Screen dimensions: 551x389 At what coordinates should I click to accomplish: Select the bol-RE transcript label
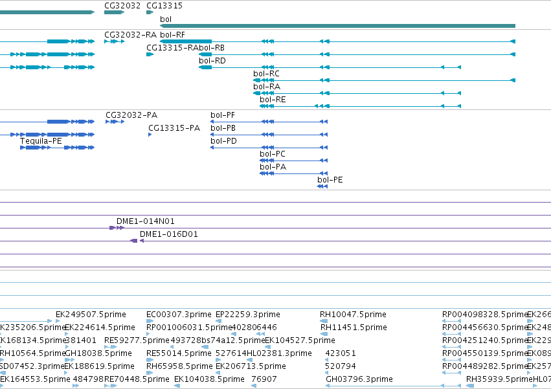coord(273,100)
